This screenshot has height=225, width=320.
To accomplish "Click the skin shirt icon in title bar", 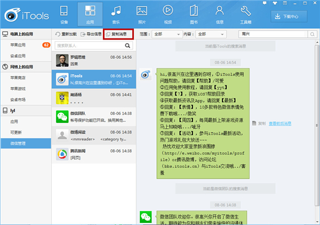I will pyautogui.click(x=275, y=3).
